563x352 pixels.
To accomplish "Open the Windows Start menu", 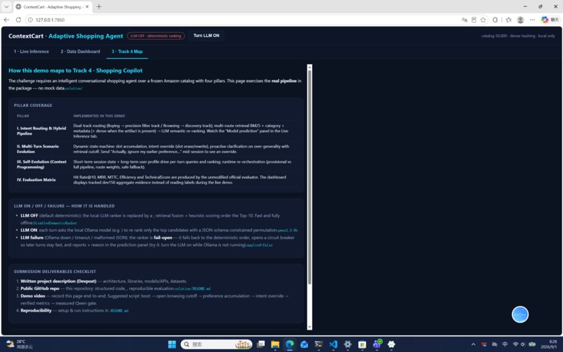I will 172,344.
